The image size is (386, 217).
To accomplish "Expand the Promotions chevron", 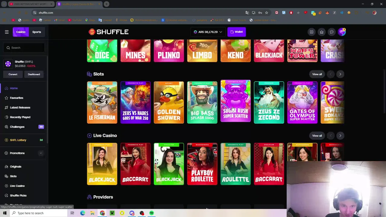I will (41, 153).
